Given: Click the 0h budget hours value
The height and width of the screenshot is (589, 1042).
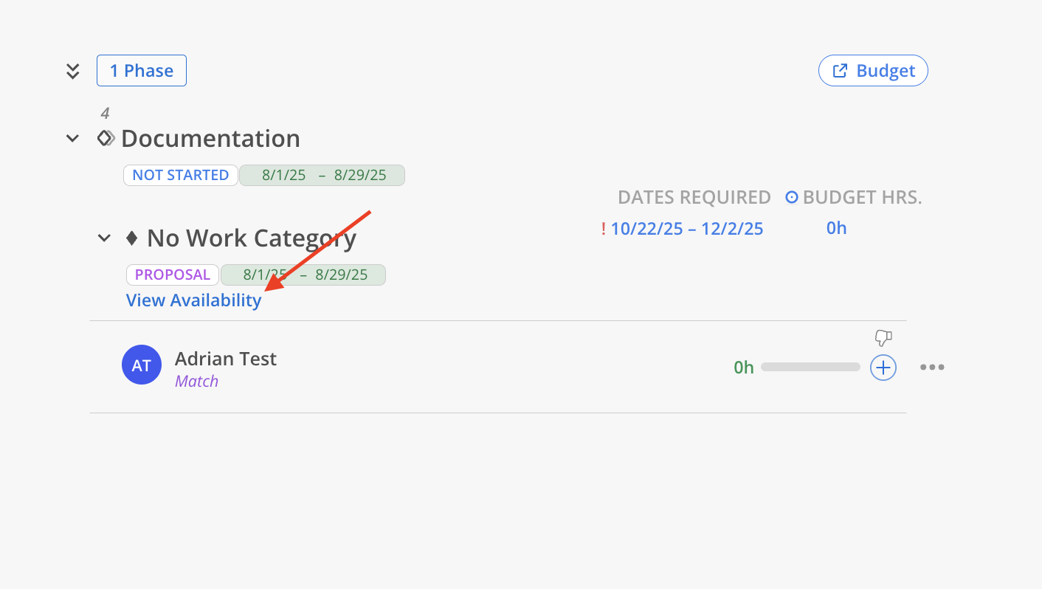Looking at the screenshot, I should click(836, 228).
